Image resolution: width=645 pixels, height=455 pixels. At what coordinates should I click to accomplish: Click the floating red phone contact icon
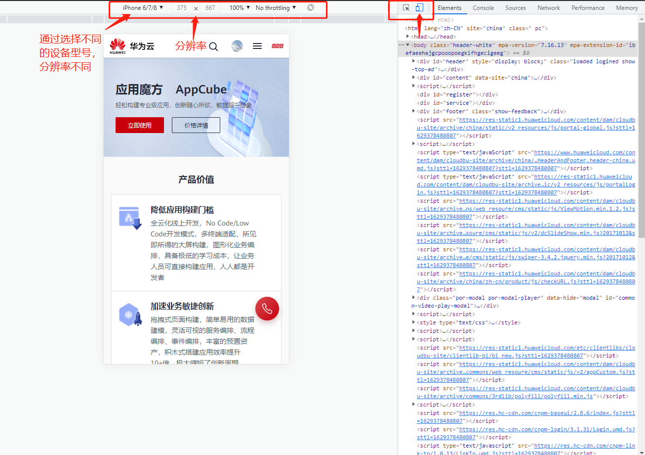click(x=267, y=308)
